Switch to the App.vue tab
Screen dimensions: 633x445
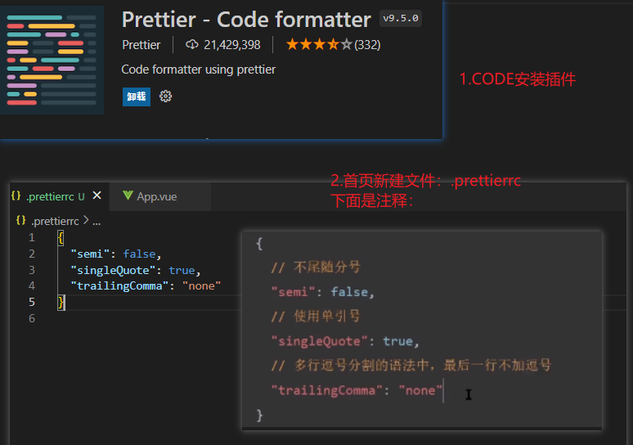click(159, 196)
